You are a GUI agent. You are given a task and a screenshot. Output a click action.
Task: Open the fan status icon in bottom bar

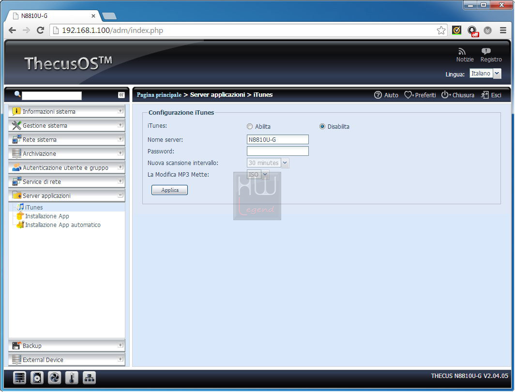tap(55, 378)
